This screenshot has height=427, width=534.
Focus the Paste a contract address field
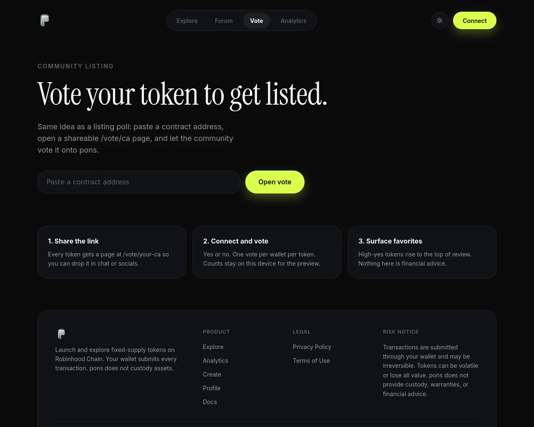tap(139, 182)
